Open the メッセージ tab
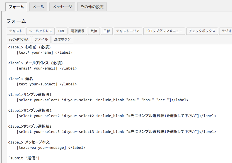232x163 pixels. 62,7
